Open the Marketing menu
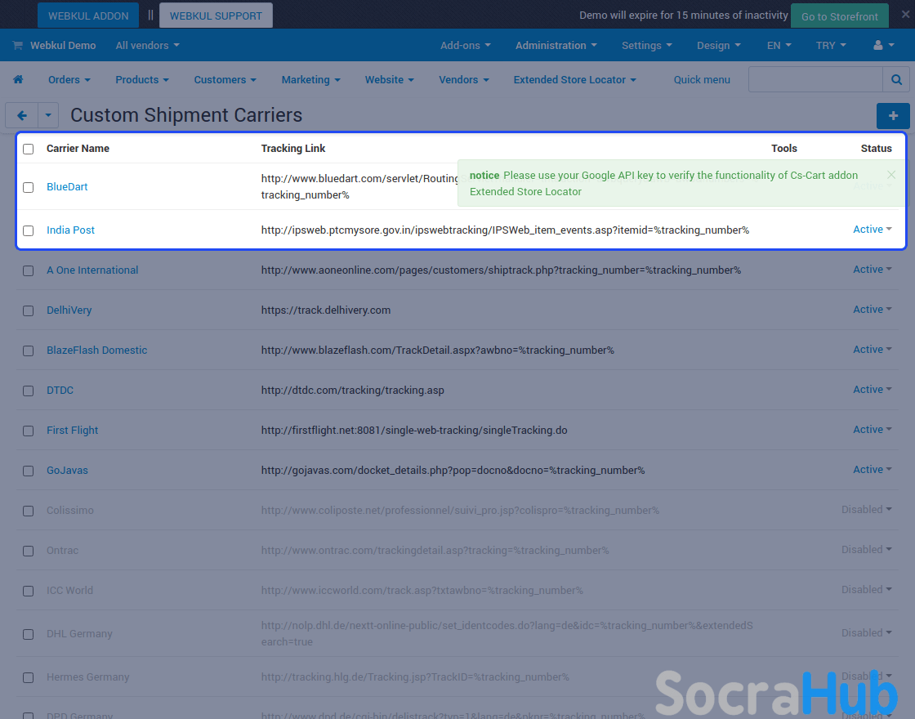 310,79
